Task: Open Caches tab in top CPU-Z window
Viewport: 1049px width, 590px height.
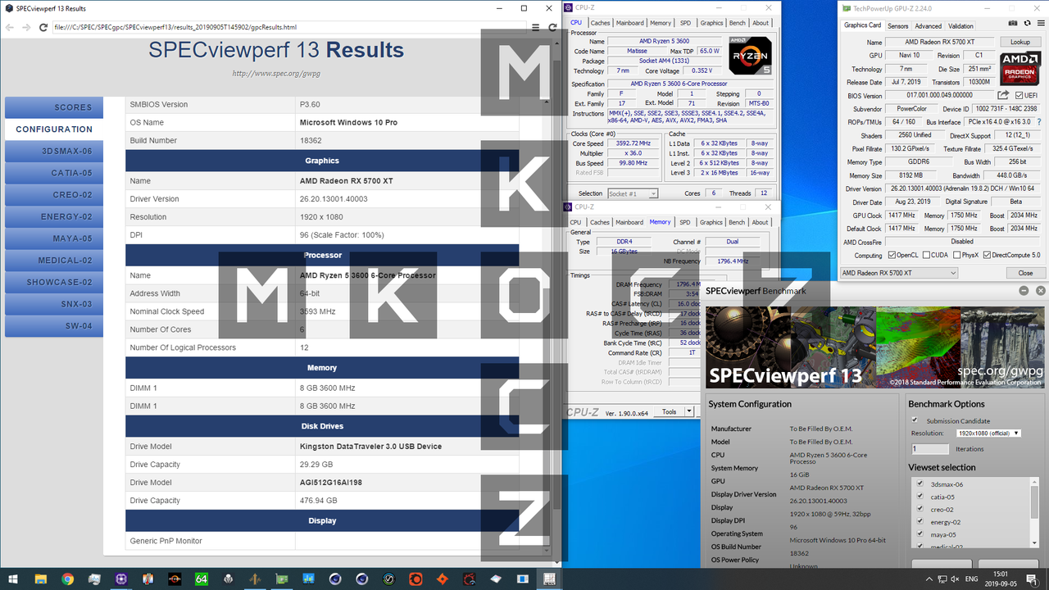Action: 600,23
